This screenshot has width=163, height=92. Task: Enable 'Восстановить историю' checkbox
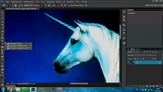[69, 5]
